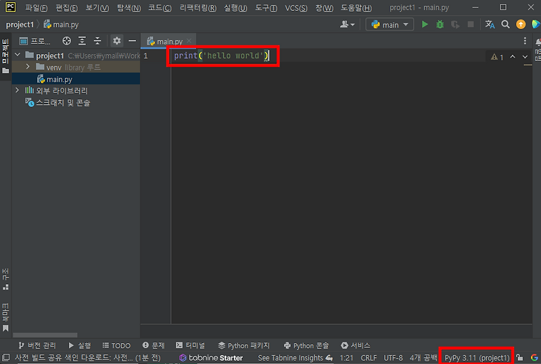
Task: Open the Window menu (창)
Action: [x=325, y=7]
